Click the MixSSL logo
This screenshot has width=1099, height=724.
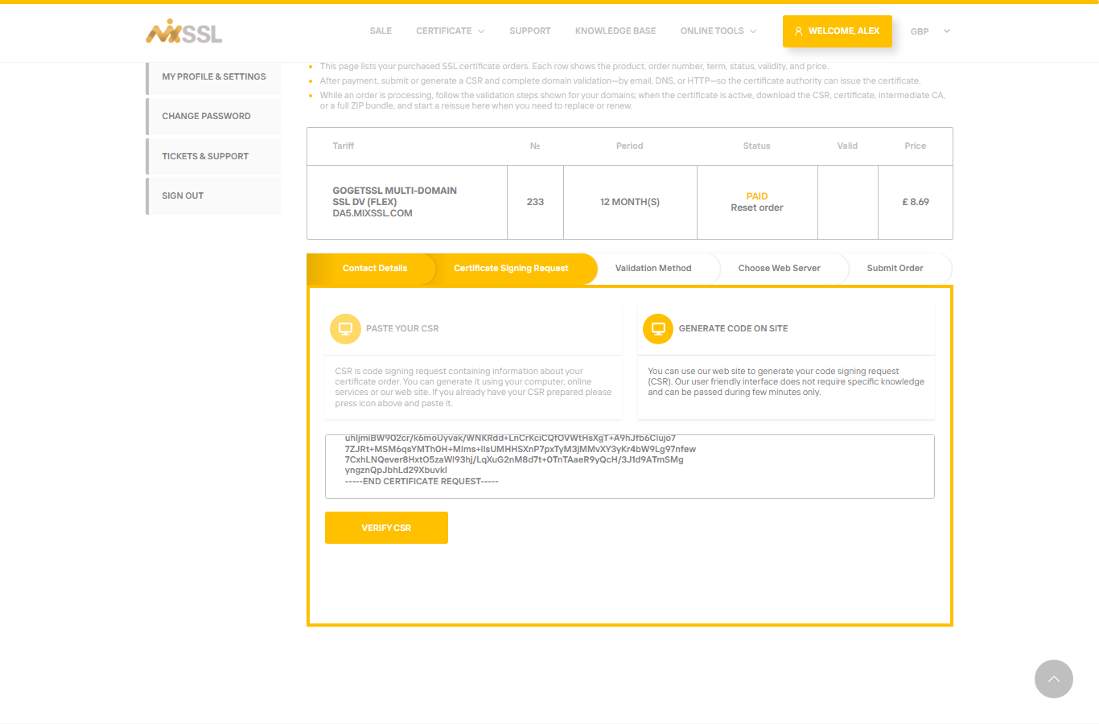(184, 31)
